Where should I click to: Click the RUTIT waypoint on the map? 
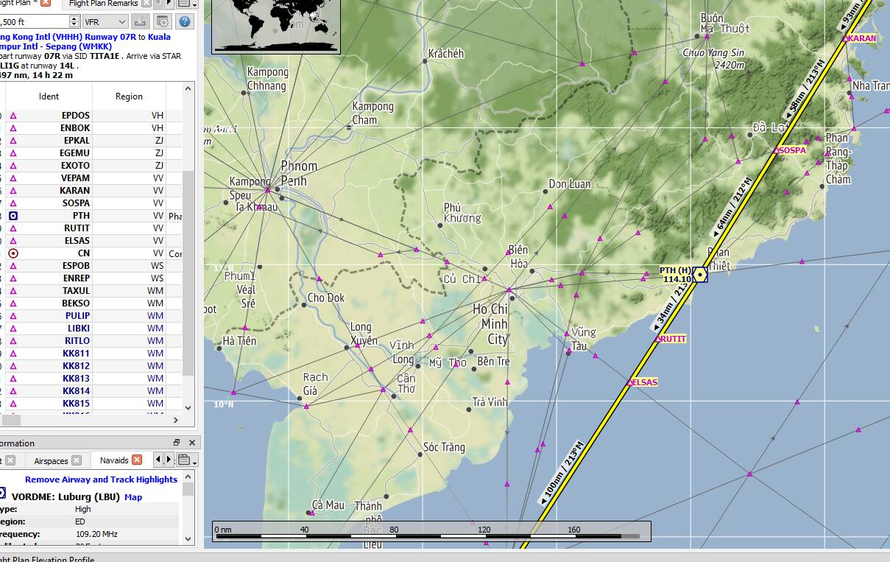(657, 340)
